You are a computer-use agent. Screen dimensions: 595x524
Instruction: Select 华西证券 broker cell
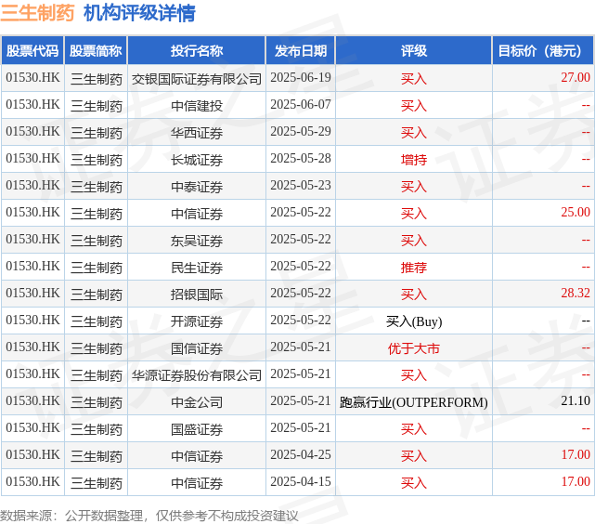(197, 133)
